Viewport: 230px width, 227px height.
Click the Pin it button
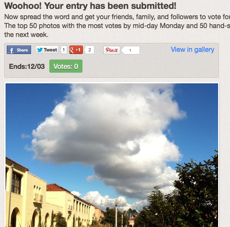[x=112, y=50]
